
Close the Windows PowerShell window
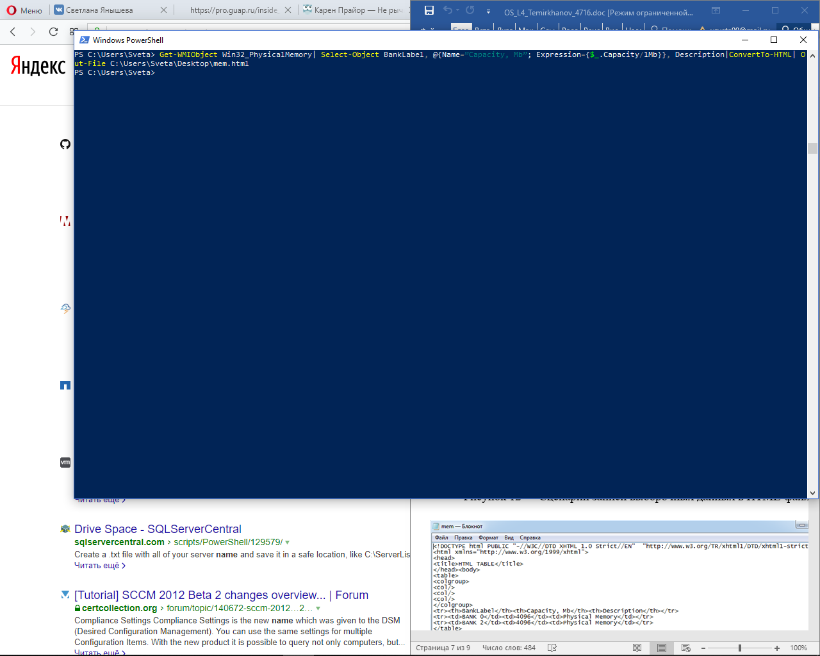[x=803, y=40]
